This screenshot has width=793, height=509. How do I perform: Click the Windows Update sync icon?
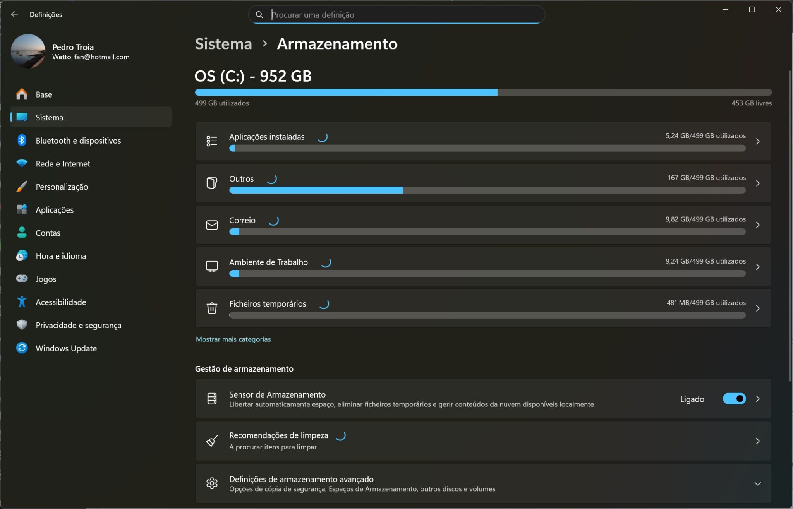point(22,348)
